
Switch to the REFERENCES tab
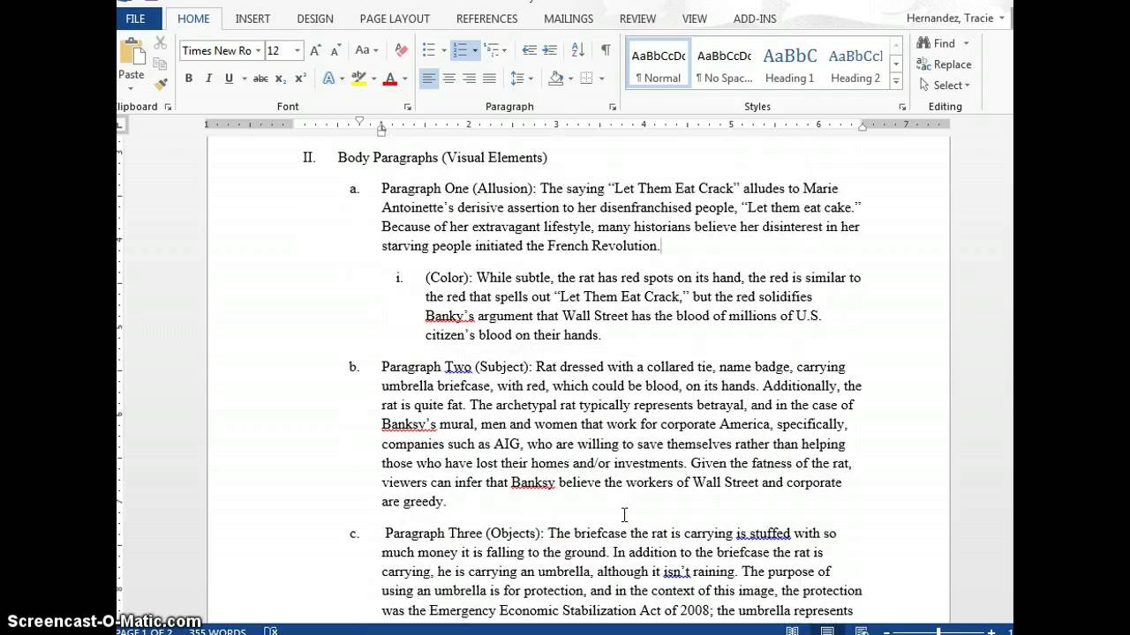pyautogui.click(x=486, y=19)
